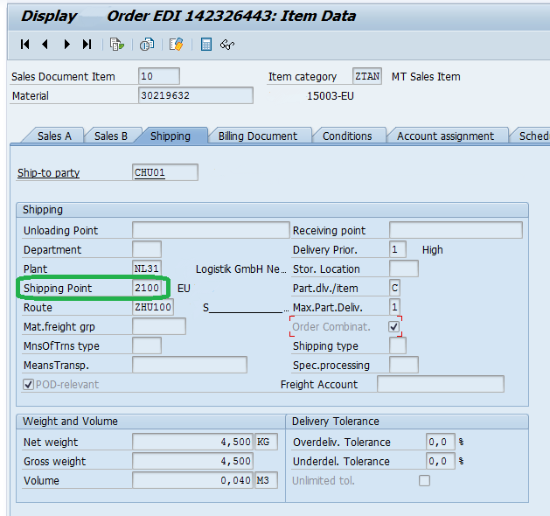This screenshot has height=516, width=550.
Task: Click the Net weight value field
Action: (x=192, y=442)
